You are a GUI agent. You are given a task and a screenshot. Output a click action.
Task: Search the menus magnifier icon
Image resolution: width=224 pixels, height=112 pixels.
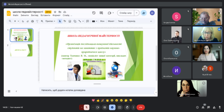[x=10, y=21]
